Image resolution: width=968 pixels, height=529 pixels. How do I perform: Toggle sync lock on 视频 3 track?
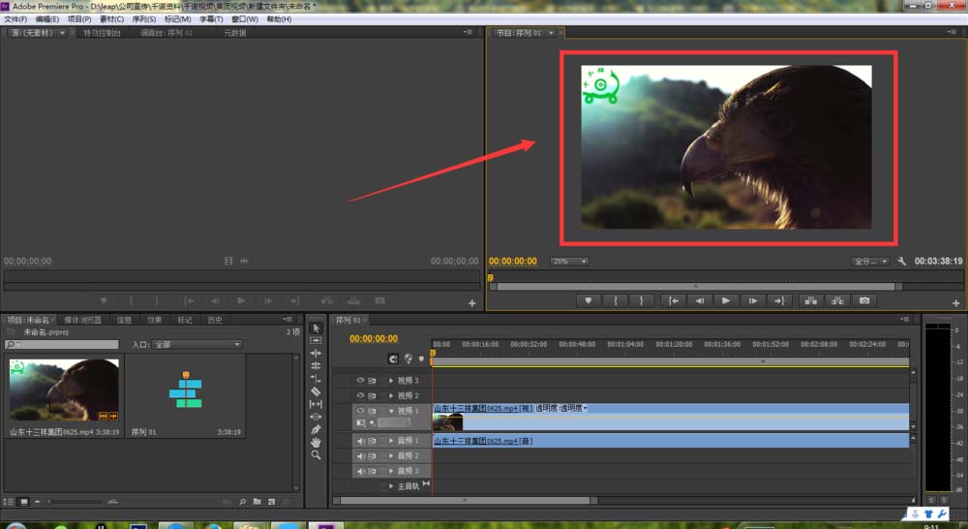click(373, 381)
